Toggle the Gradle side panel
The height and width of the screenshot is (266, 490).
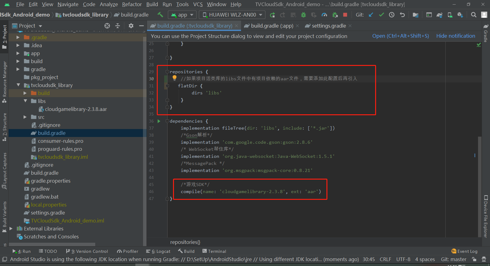[x=486, y=32]
